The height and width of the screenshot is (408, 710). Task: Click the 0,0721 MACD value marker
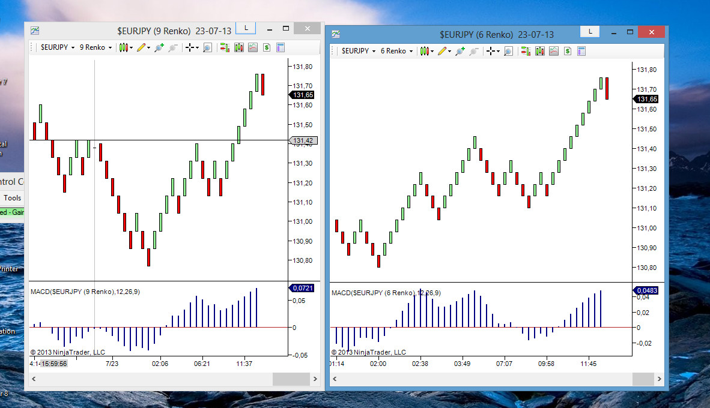(x=302, y=288)
